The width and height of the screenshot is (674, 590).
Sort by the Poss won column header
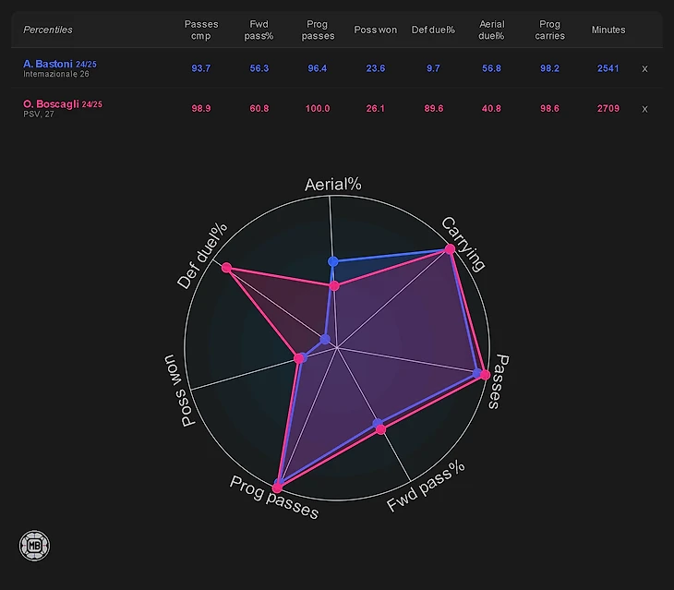(x=375, y=30)
